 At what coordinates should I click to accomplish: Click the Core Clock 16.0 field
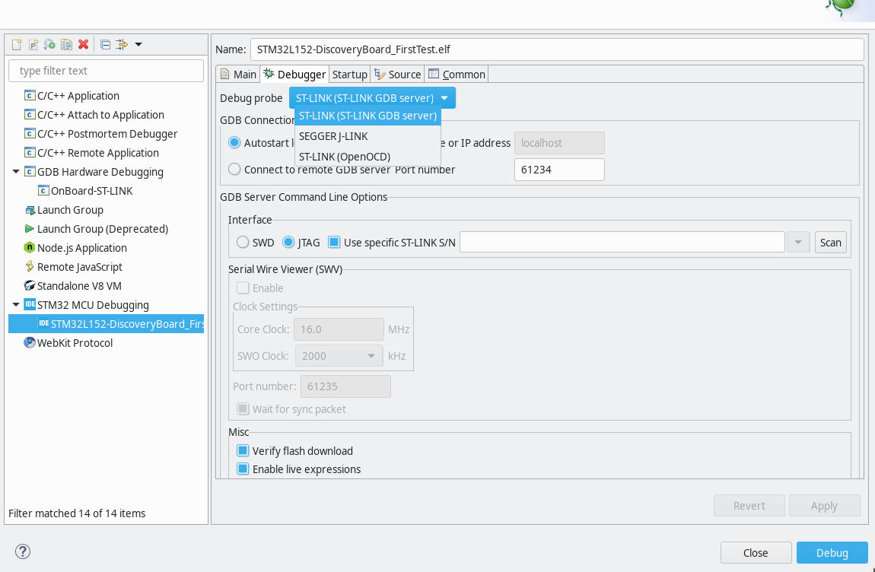click(339, 329)
